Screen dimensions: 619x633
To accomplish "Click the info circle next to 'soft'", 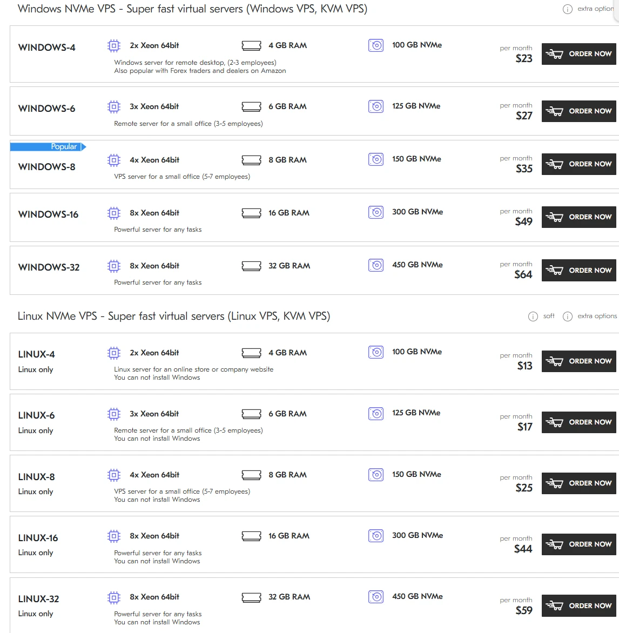I will 533,316.
